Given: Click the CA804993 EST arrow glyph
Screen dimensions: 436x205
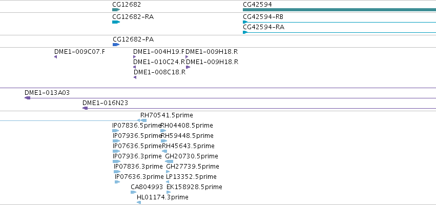Looking at the screenshot, I should pyautogui.click(x=134, y=192).
